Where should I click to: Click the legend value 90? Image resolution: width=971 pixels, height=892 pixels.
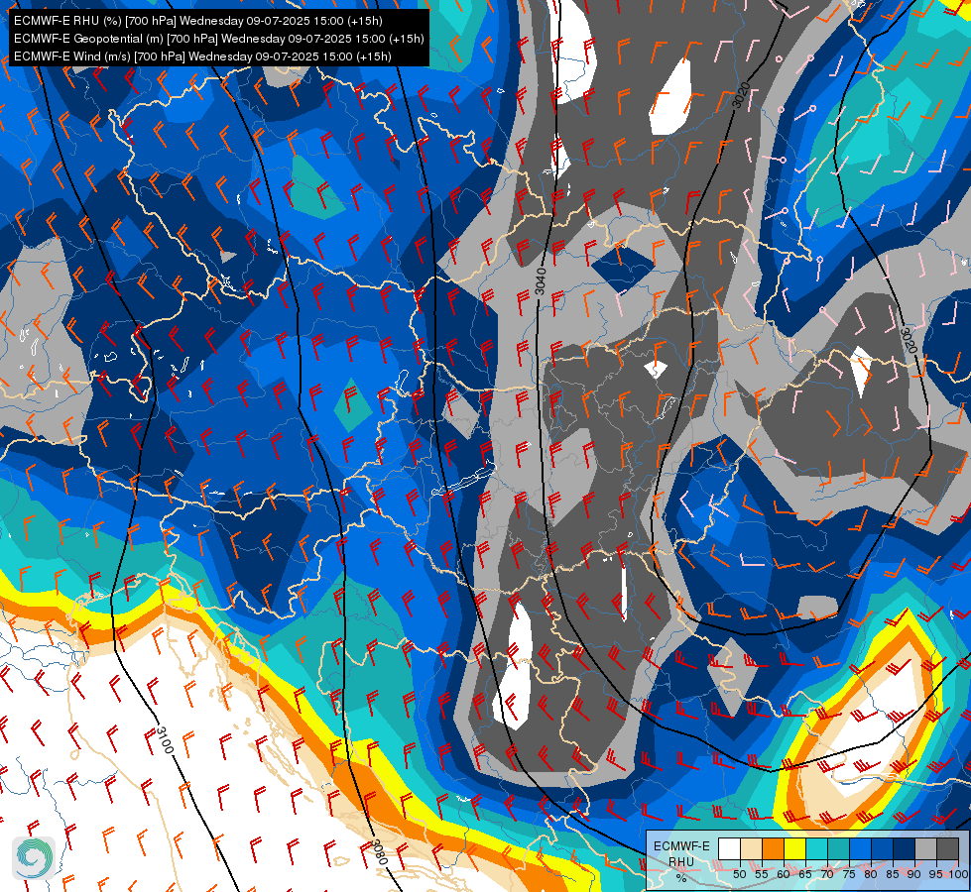pyautogui.click(x=914, y=874)
